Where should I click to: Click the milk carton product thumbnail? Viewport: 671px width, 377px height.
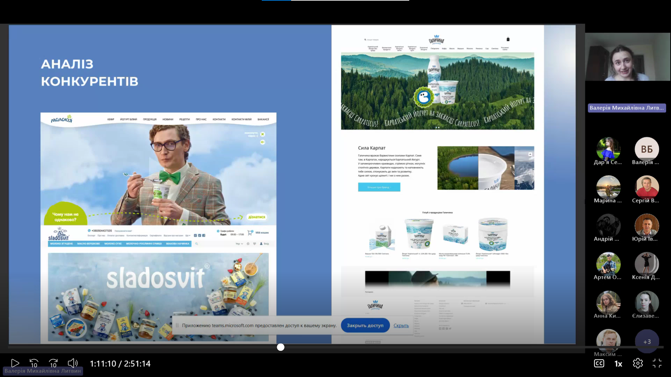click(382, 237)
